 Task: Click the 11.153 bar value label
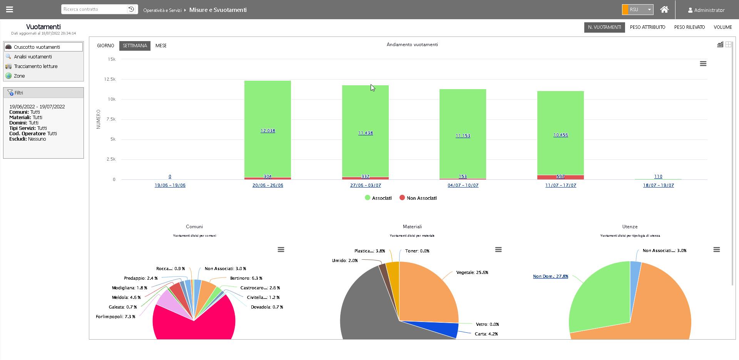click(x=463, y=136)
